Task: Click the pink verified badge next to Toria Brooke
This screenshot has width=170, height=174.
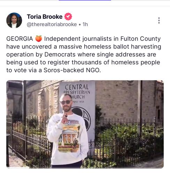Action: (68, 17)
